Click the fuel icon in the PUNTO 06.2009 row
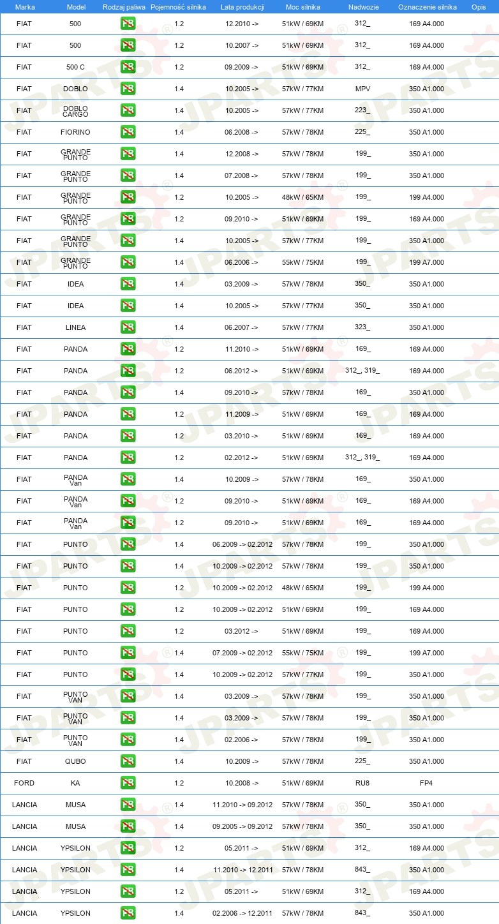The image size is (499, 924). pos(128,544)
